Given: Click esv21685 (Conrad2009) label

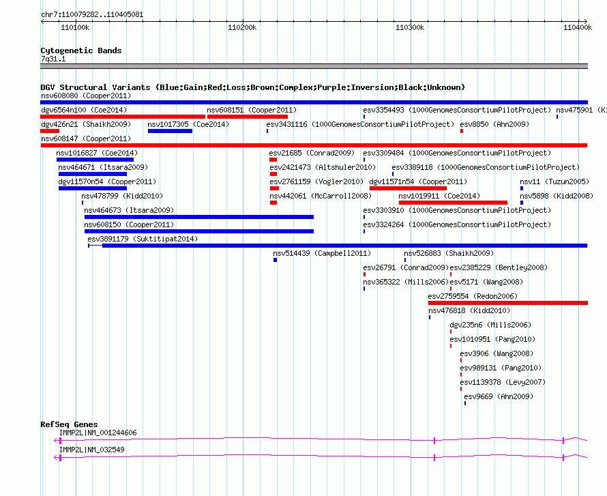Looking at the screenshot, I should pyautogui.click(x=312, y=153).
